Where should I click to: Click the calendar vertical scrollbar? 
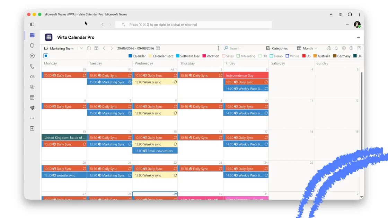point(362,111)
